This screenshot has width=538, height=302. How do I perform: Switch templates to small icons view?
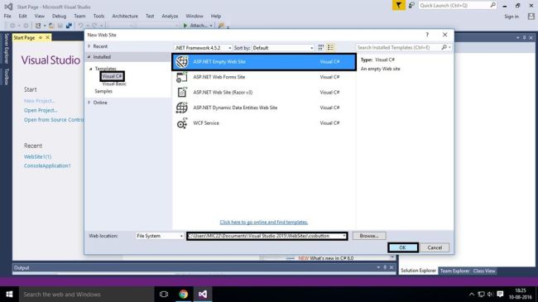321,48
